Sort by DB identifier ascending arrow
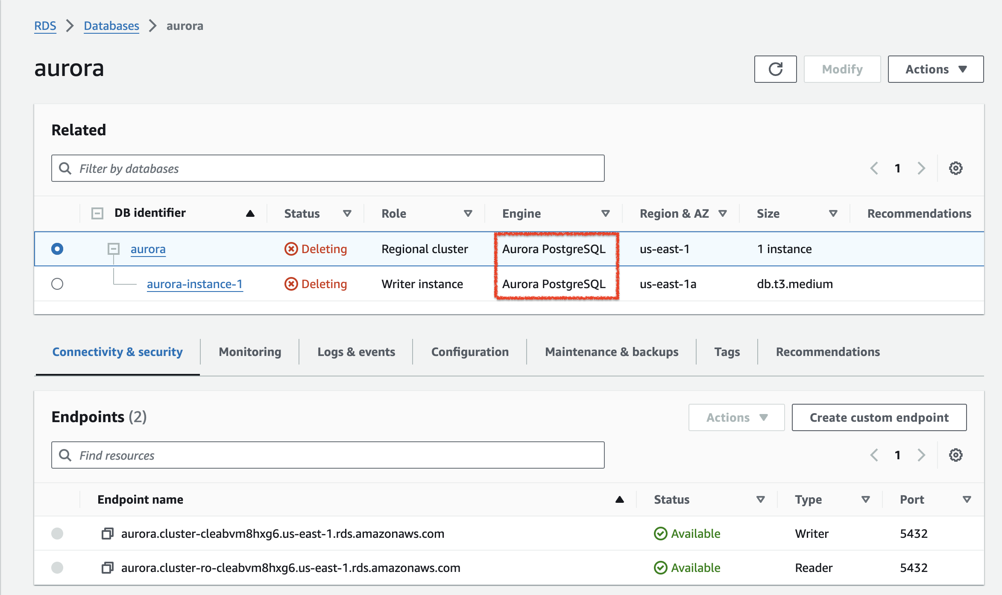 (250, 213)
